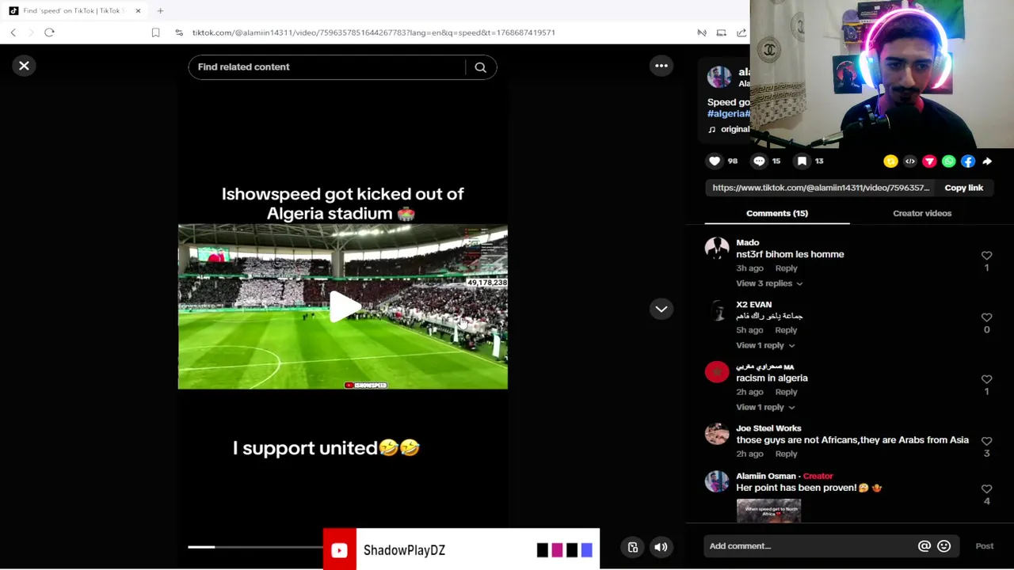This screenshot has height=570, width=1014.
Task: Switch to the Creator videos tab
Action: (922, 213)
